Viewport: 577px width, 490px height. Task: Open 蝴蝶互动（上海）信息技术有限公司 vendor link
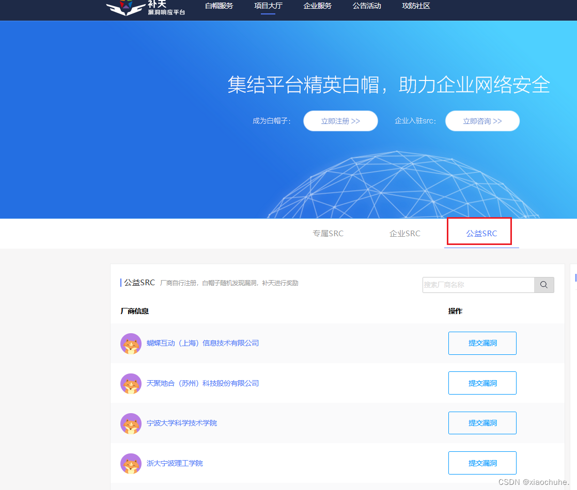(203, 343)
